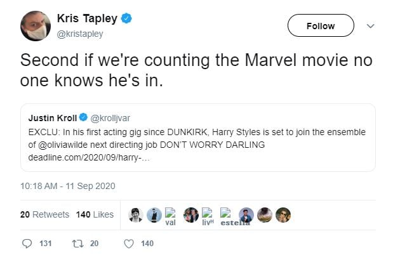Follow Kris Tapley
The height and width of the screenshot is (262, 393).
pyautogui.click(x=321, y=26)
